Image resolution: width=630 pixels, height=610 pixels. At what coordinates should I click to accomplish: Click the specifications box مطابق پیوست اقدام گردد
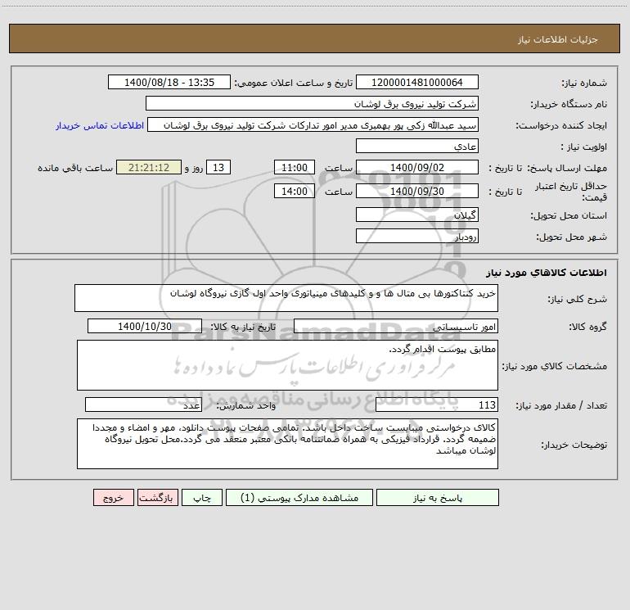point(287,365)
